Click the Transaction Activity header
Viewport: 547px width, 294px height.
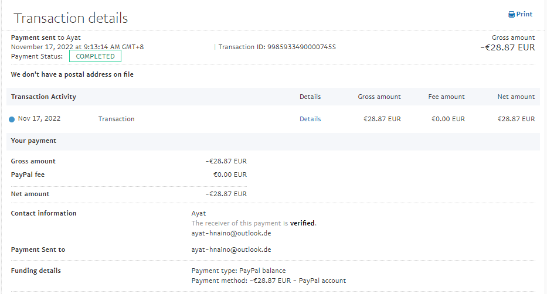pos(43,97)
